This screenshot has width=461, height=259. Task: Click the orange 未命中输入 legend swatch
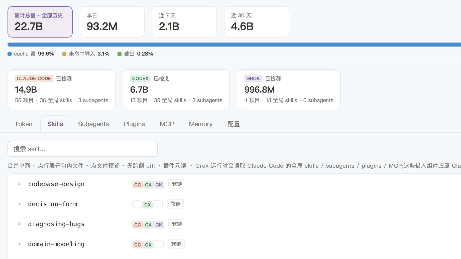pos(64,54)
